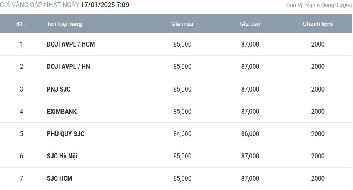
Task: Click the sell price for SJC HCM
Action: pos(250,178)
